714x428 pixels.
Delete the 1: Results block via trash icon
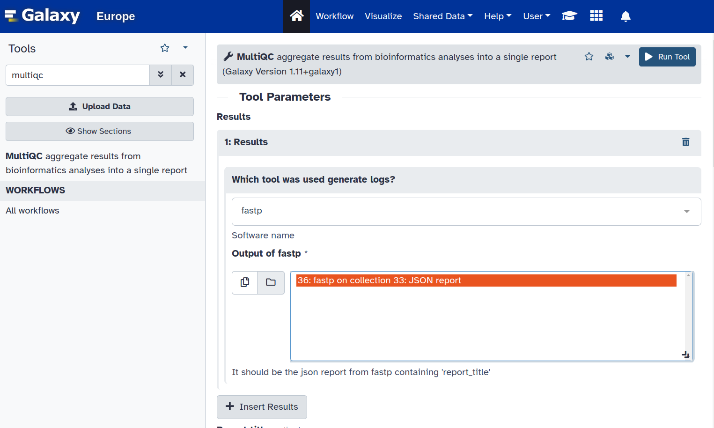pos(685,142)
